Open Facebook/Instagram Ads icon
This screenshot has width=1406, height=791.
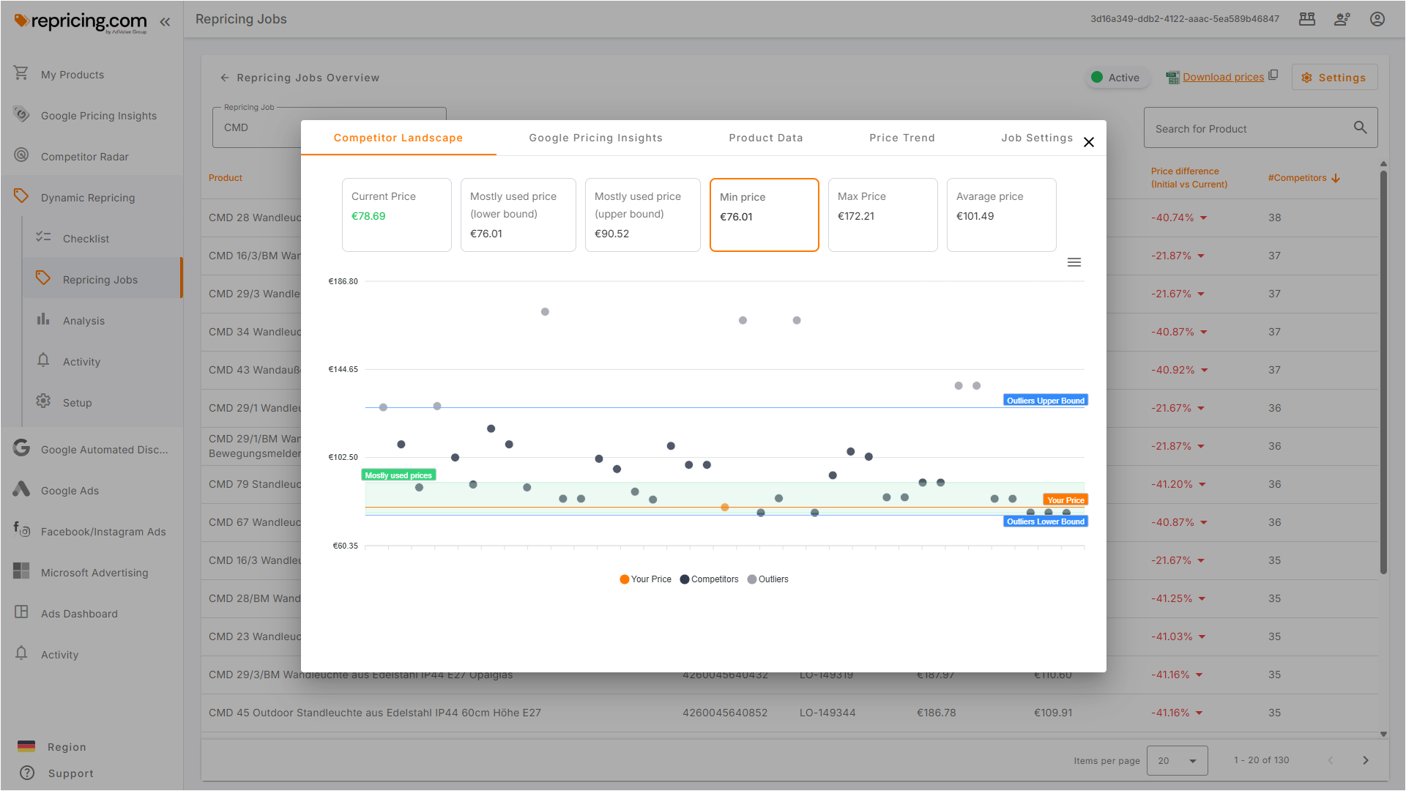(x=21, y=529)
